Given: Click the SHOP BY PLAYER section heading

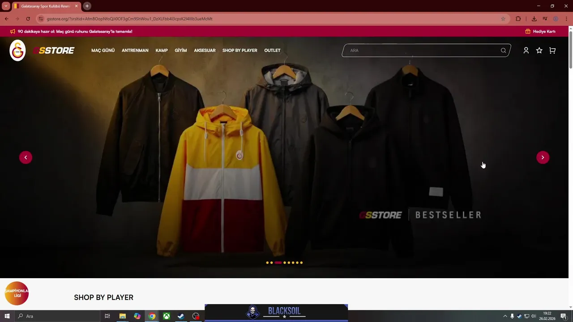Looking at the screenshot, I should coord(103,297).
